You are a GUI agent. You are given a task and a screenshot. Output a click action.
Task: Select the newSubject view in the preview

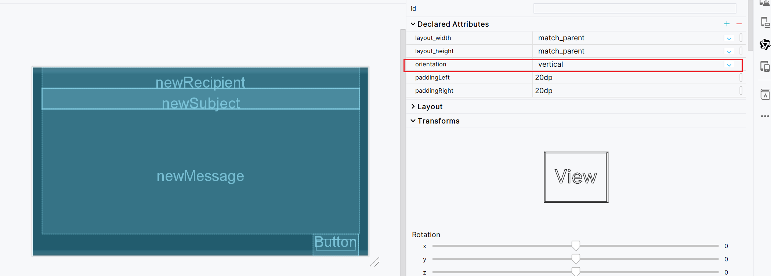pos(200,99)
